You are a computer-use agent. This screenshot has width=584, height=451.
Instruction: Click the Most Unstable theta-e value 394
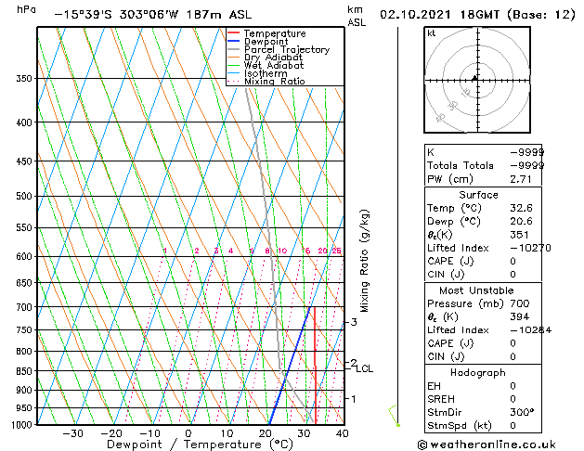point(520,316)
